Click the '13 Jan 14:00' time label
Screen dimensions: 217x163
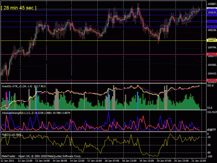click(42, 161)
